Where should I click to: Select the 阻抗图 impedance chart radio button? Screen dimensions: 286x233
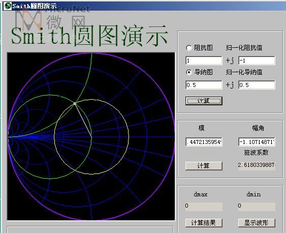[189, 48]
